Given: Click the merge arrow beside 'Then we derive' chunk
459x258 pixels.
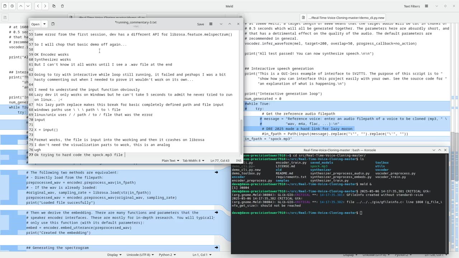Looking at the screenshot, I should [x=216, y=212].
